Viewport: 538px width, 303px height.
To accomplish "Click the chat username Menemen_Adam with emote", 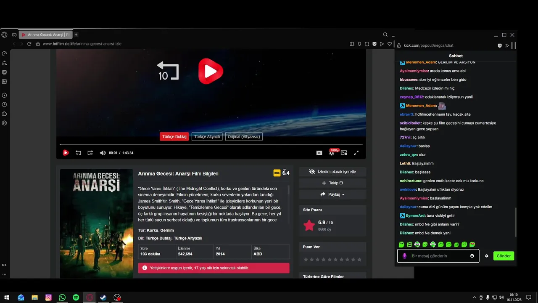I will click(421, 106).
